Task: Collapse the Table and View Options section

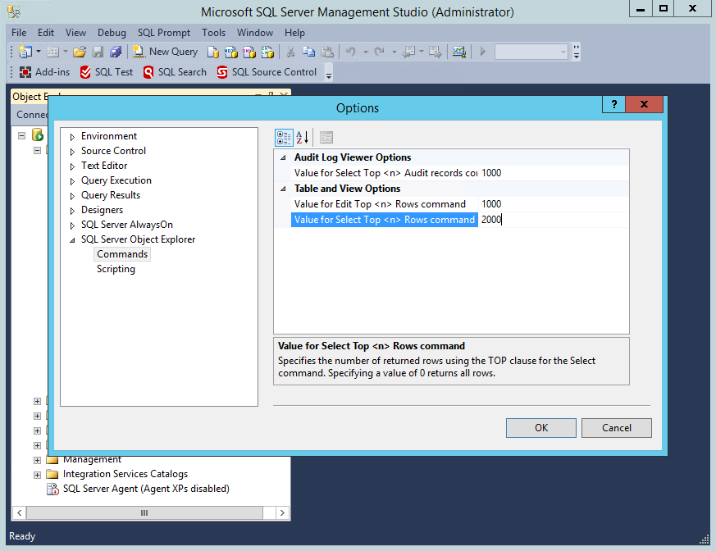Action: pyautogui.click(x=284, y=189)
